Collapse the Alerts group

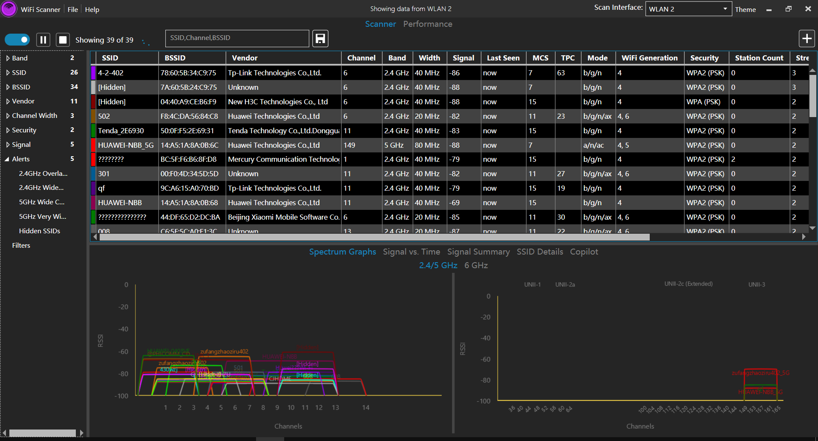click(7, 159)
